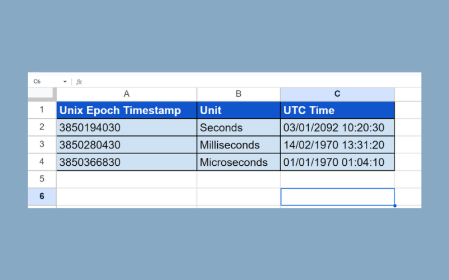Select the cell with 3850366830
449x280 pixels.
(126, 162)
